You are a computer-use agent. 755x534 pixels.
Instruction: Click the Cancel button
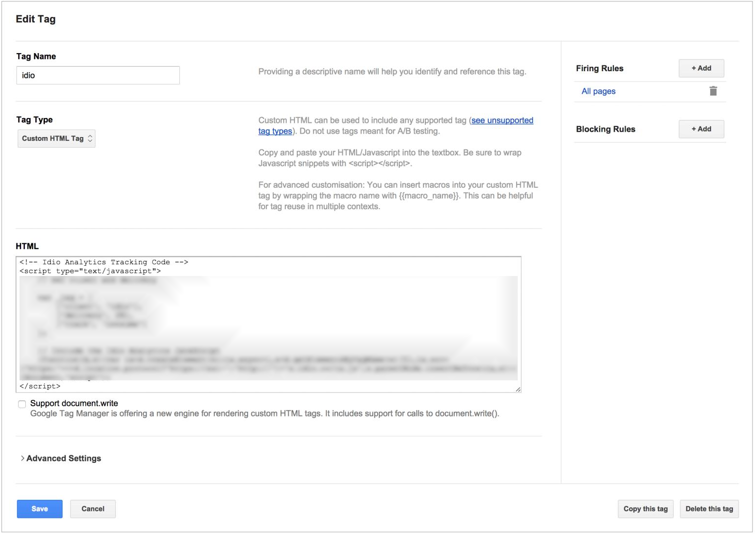tap(93, 509)
